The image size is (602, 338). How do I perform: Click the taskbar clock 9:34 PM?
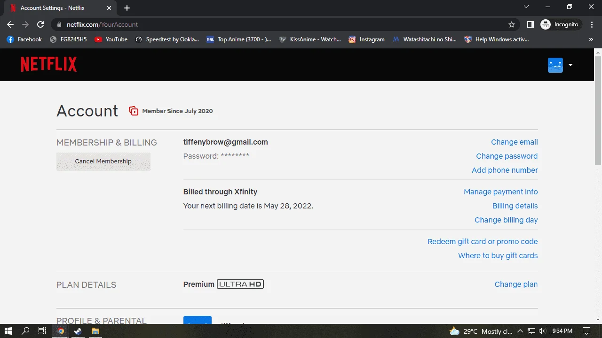point(562,331)
